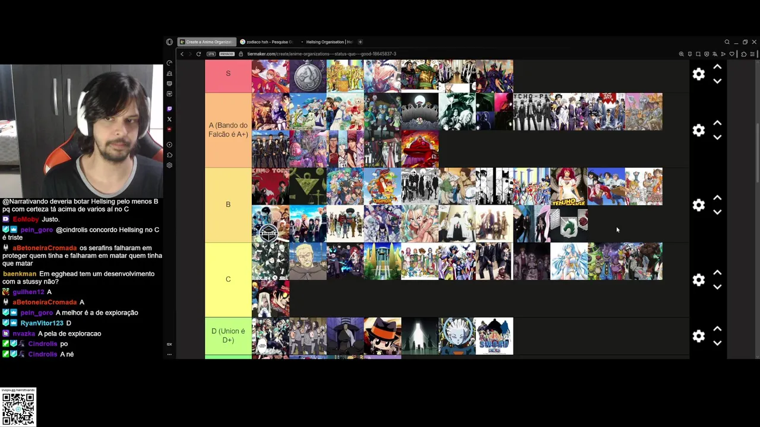Switch to Create a Anime Organizations tab

pos(207,42)
